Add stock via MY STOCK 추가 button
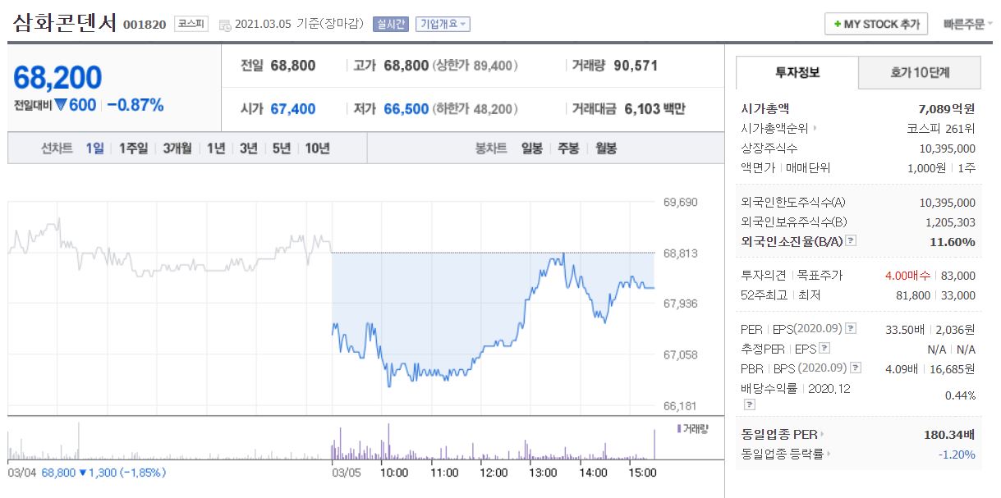Screen dimensions: 1001x498 pyautogui.click(x=876, y=24)
